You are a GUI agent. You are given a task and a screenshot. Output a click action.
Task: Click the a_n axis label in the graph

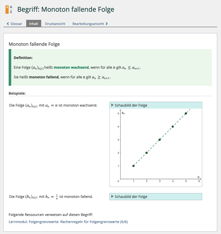coord(123,113)
